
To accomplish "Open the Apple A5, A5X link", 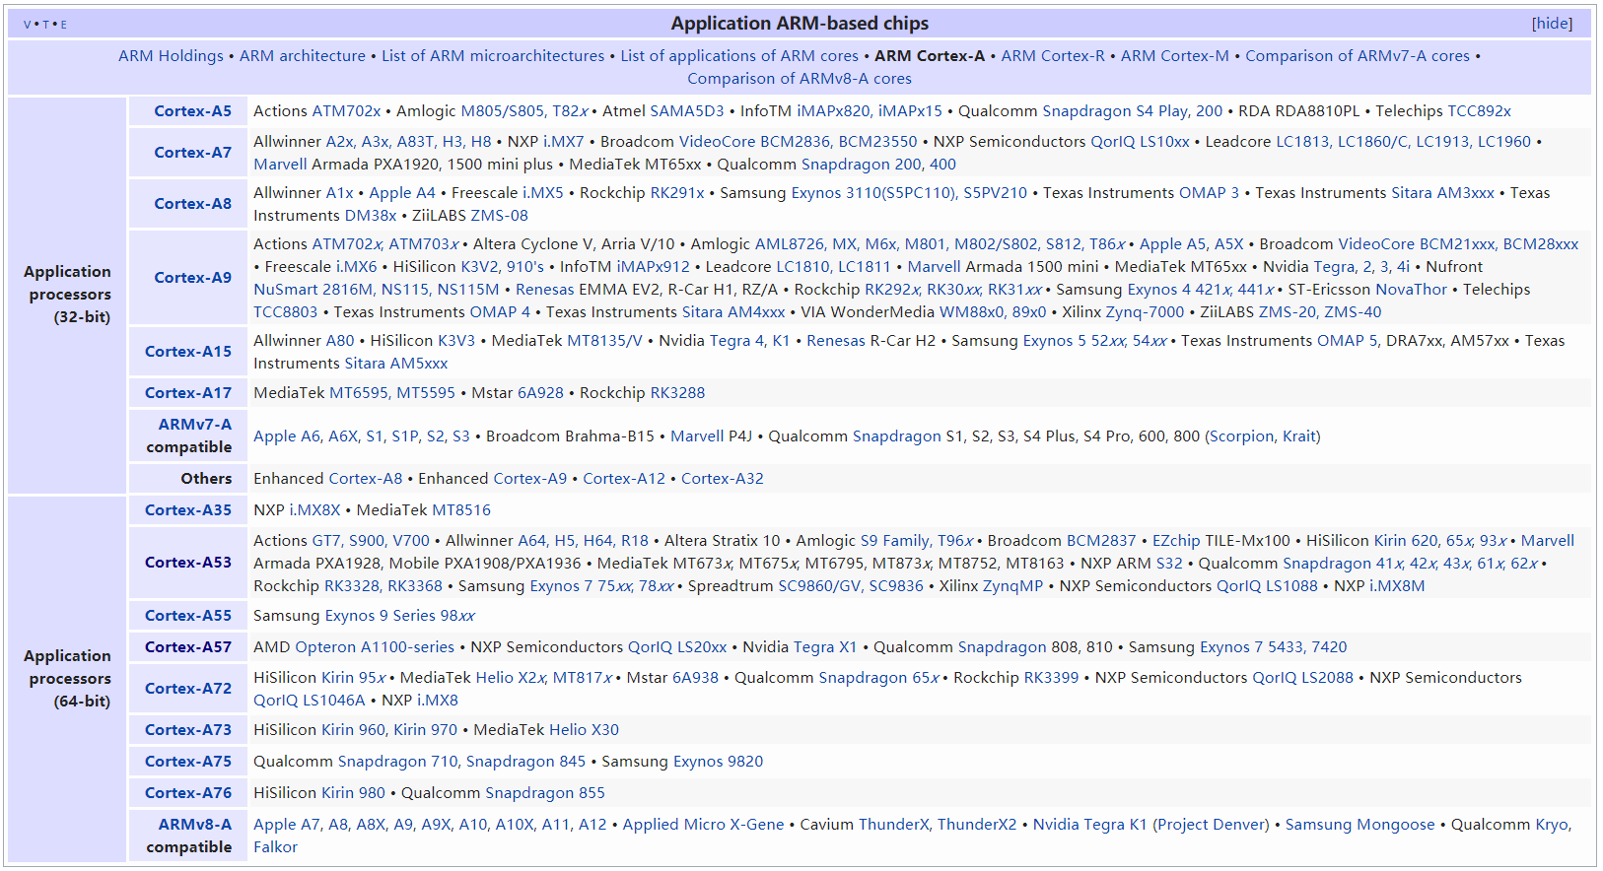I will point(1191,244).
